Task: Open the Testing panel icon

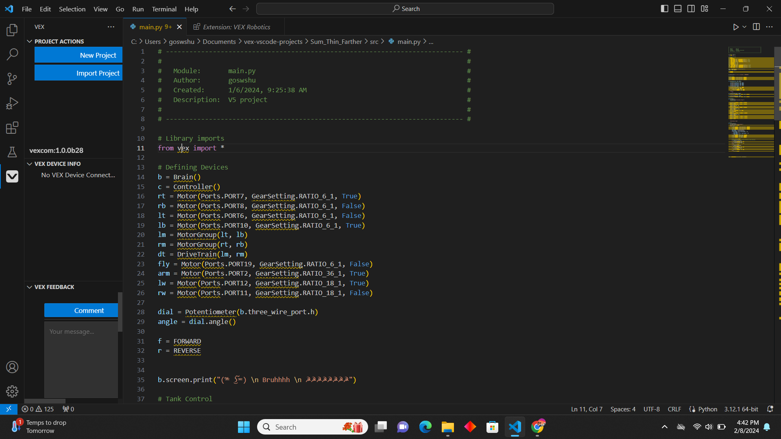Action: [x=12, y=151]
